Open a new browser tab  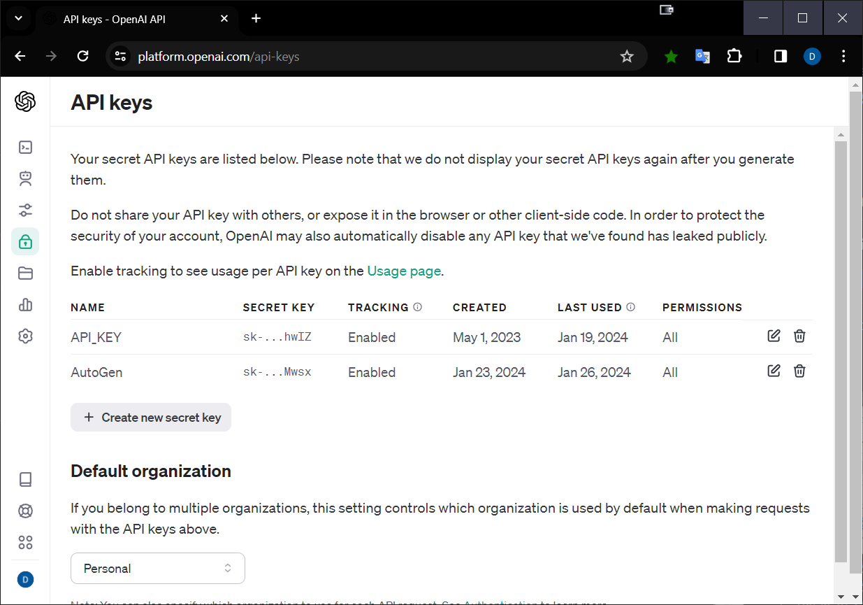coord(256,19)
